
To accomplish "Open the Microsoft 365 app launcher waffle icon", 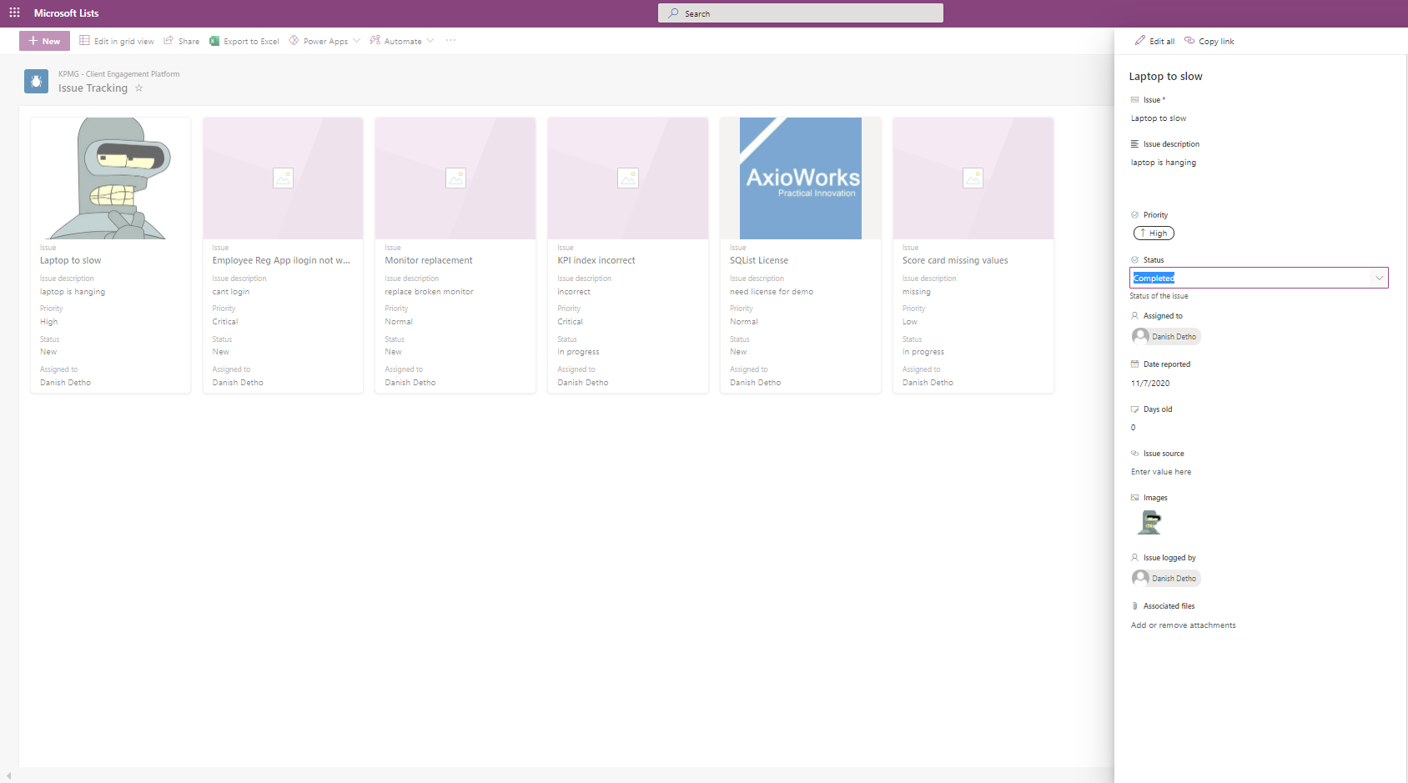I will [13, 12].
